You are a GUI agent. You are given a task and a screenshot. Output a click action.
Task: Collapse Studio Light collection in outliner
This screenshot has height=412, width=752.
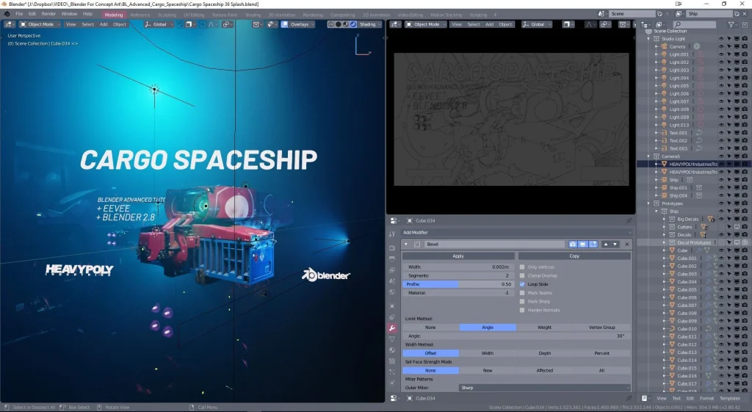[x=649, y=39]
